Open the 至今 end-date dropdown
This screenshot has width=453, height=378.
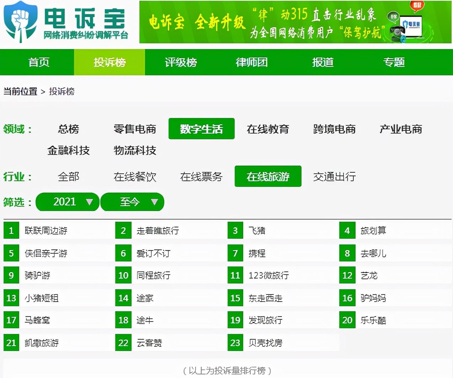(x=132, y=202)
